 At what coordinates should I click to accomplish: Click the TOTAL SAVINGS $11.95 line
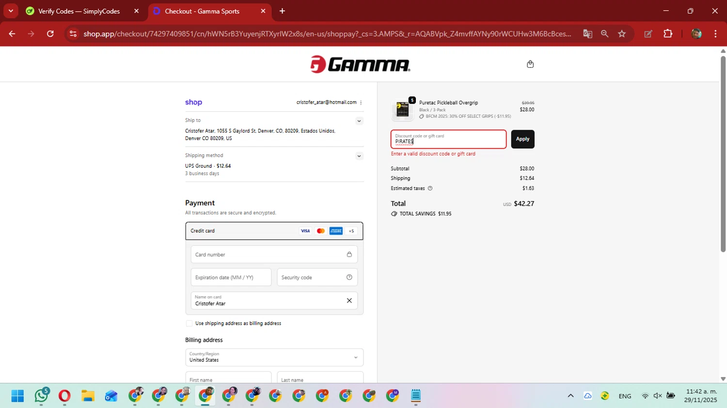pyautogui.click(x=421, y=213)
